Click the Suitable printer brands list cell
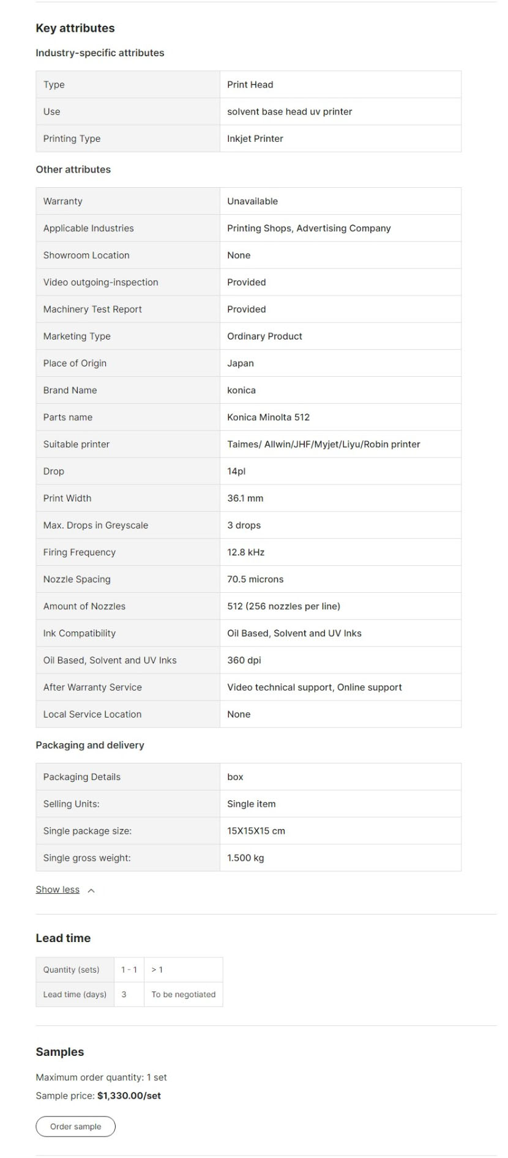Screen dimensions: 508x1158 (x=323, y=444)
